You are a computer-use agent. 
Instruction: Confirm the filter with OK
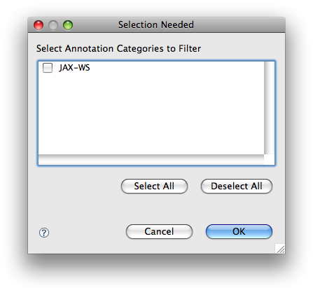[239, 231]
